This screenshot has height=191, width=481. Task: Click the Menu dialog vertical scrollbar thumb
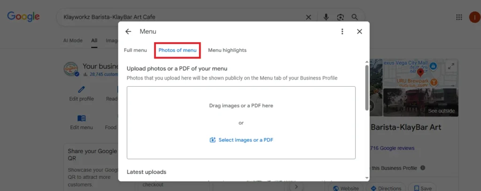click(x=367, y=88)
